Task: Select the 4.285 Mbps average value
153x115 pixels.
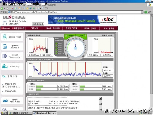Action: [63, 86]
